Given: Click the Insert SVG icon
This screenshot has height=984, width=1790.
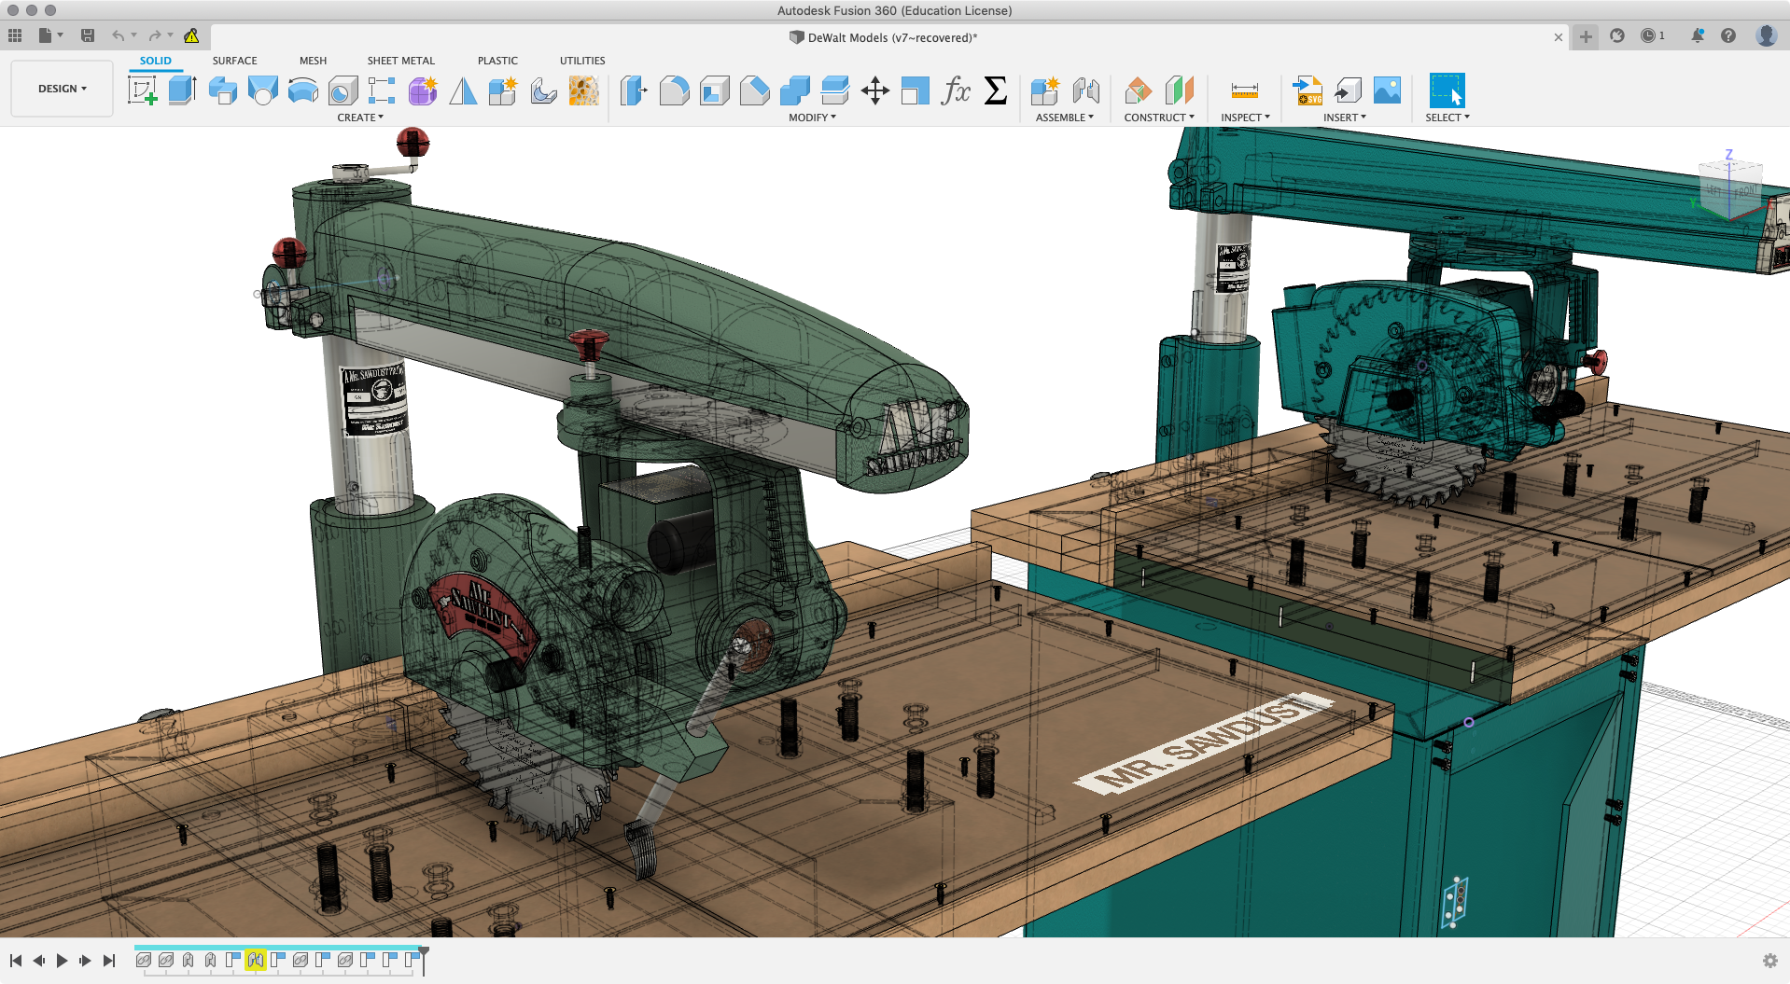Looking at the screenshot, I should pyautogui.click(x=1308, y=90).
